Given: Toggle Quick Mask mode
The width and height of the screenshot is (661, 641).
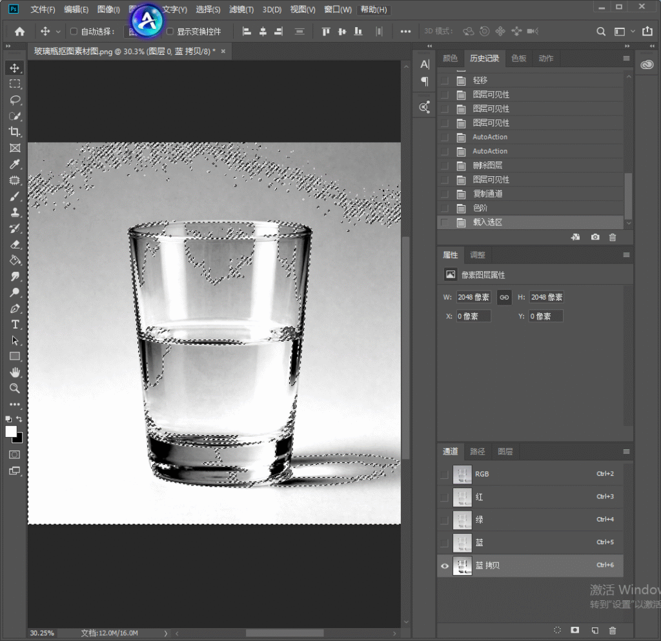Looking at the screenshot, I should click(15, 454).
